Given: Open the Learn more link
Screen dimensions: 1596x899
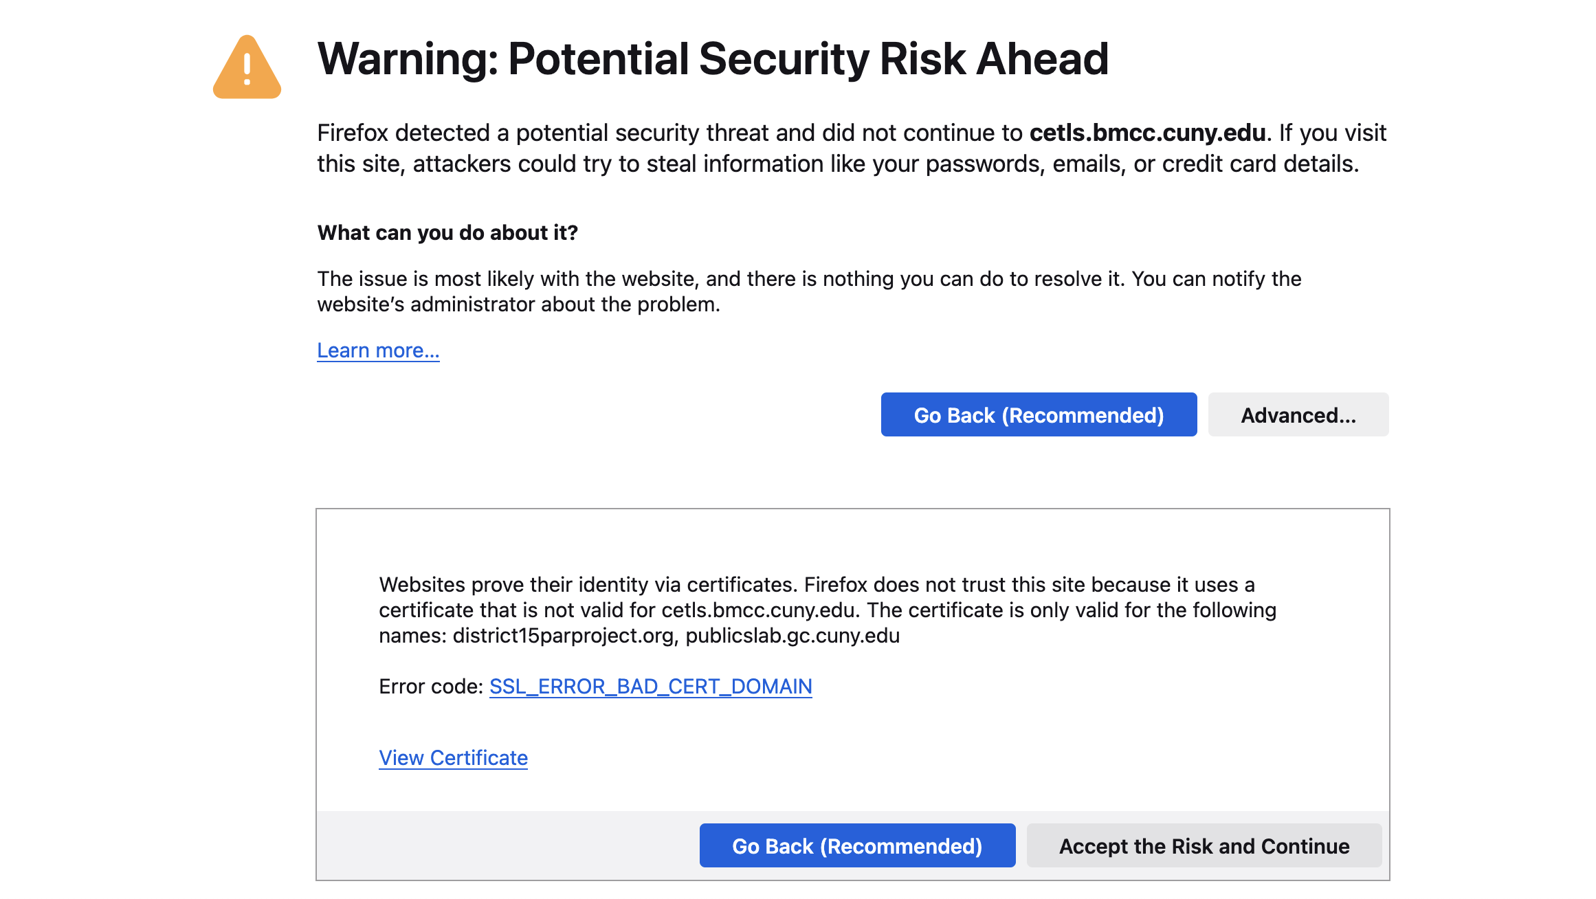Looking at the screenshot, I should pyautogui.click(x=378, y=351).
